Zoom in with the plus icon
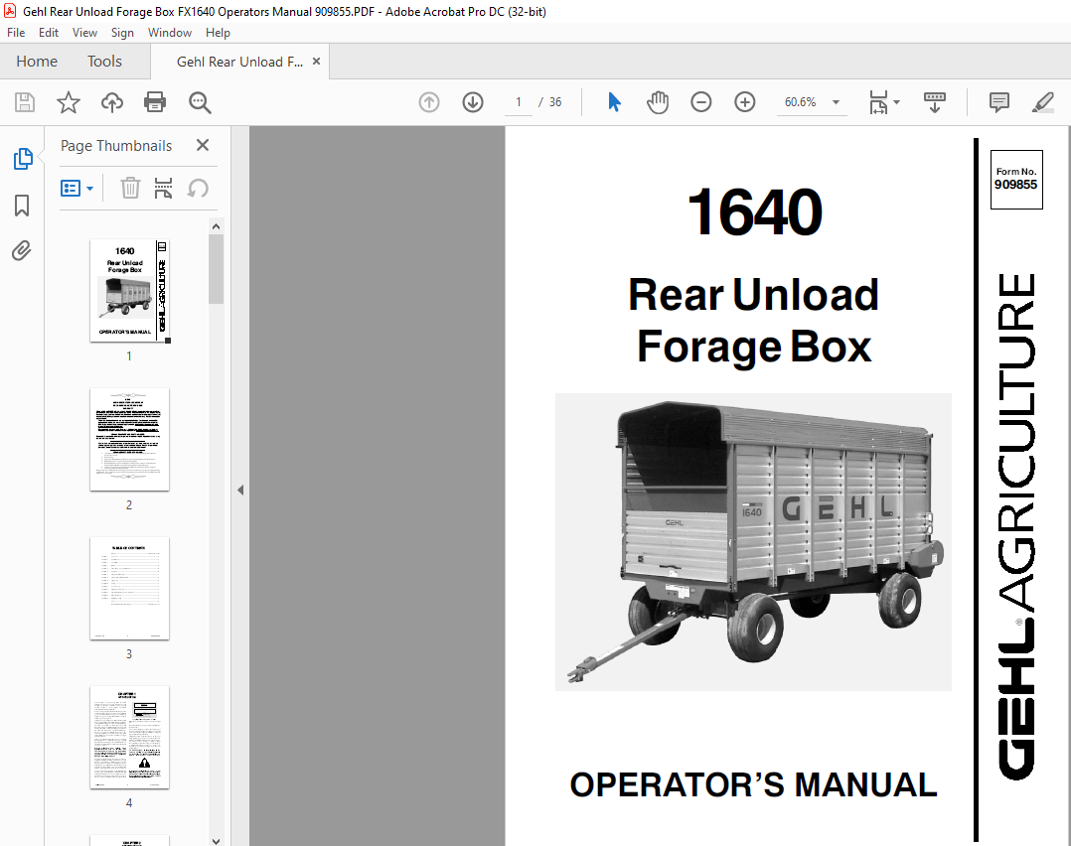 [744, 102]
